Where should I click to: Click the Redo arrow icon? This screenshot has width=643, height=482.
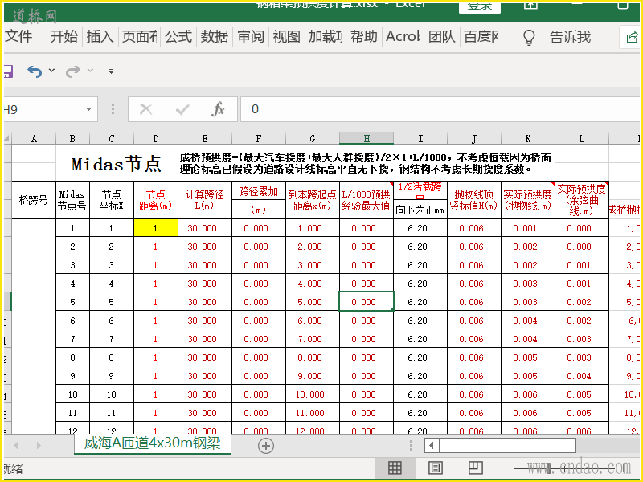click(x=72, y=71)
